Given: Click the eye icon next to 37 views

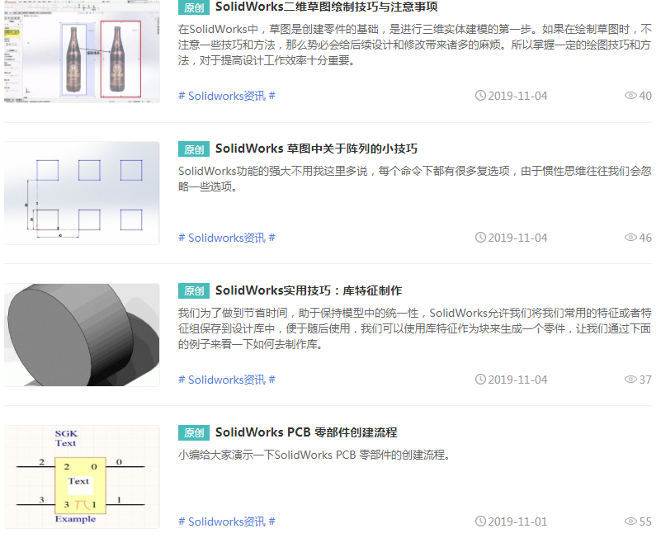Looking at the screenshot, I should coord(630,380).
